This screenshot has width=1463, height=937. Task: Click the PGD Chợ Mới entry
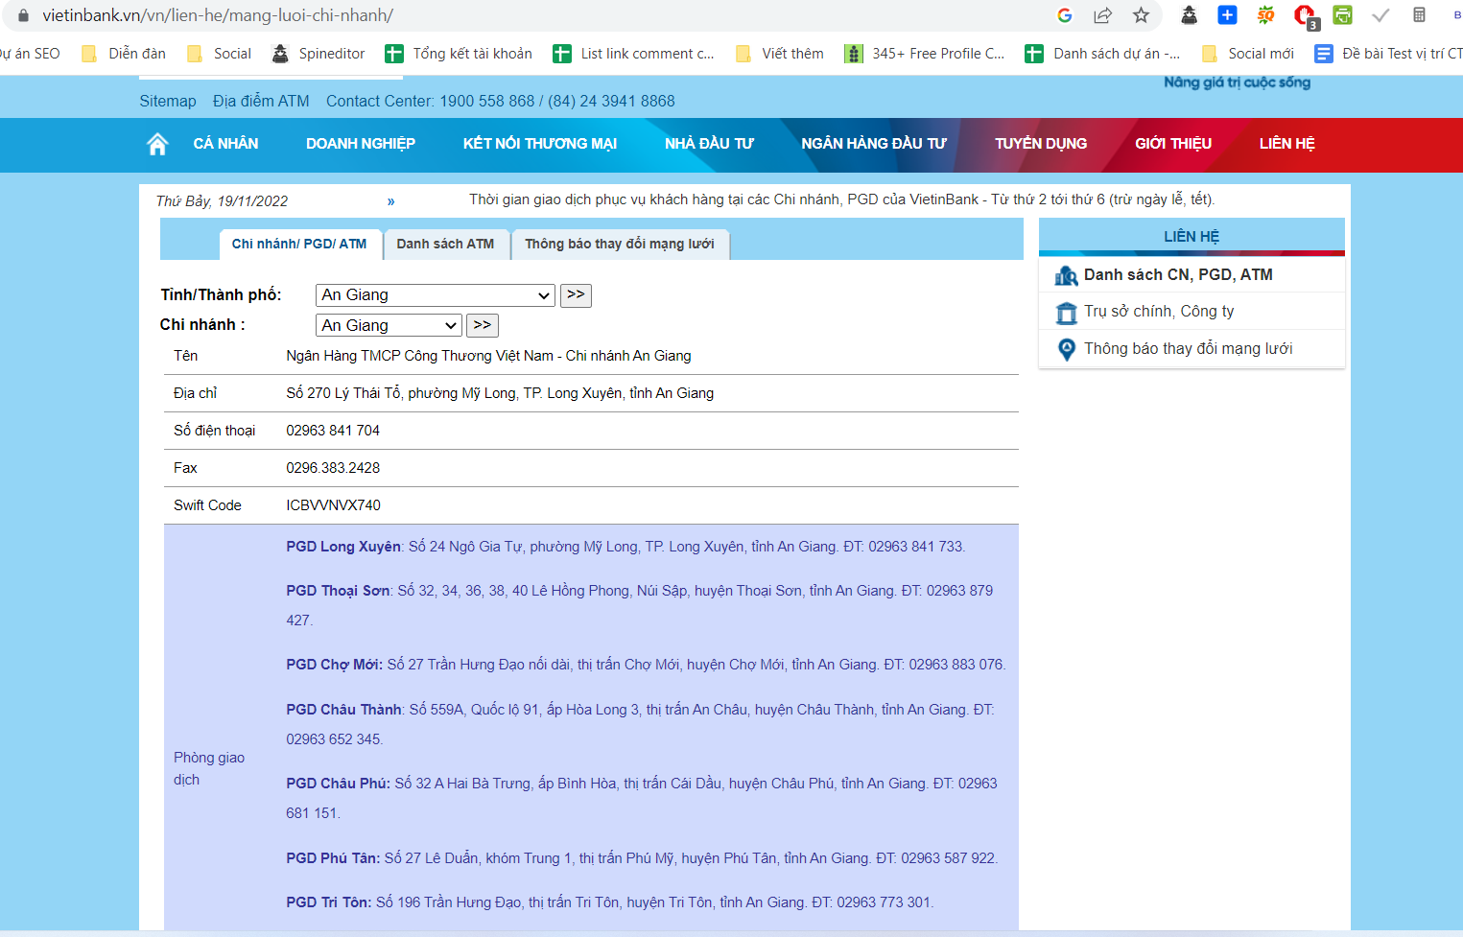click(x=646, y=665)
